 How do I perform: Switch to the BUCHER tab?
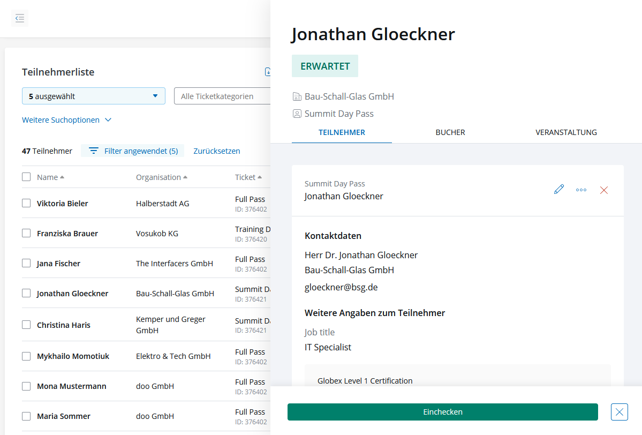[x=450, y=132]
